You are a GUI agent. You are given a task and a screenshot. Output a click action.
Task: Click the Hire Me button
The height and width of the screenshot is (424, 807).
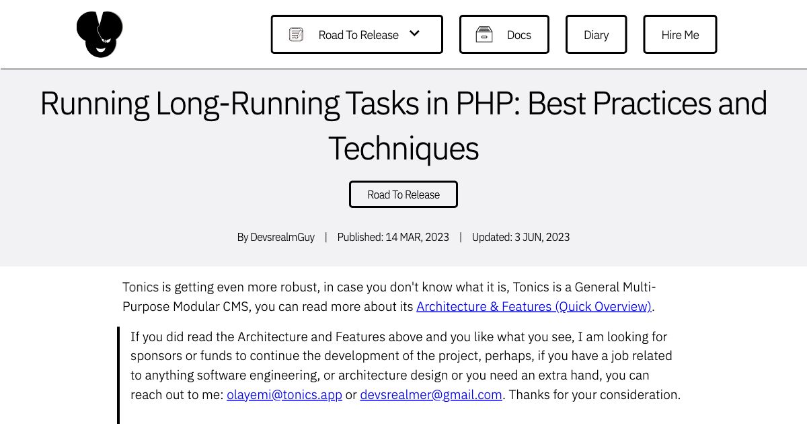[x=680, y=34]
